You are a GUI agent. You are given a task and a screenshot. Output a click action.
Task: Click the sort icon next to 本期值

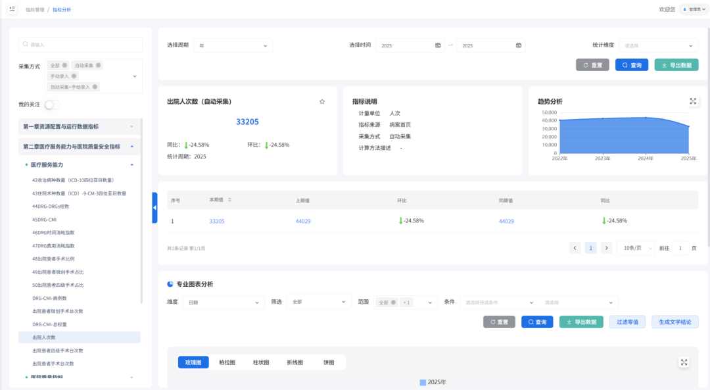click(x=229, y=200)
